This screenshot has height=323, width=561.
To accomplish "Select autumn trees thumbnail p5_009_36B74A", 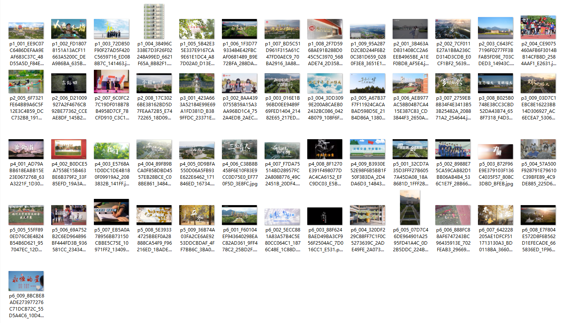I will click(197, 215).
